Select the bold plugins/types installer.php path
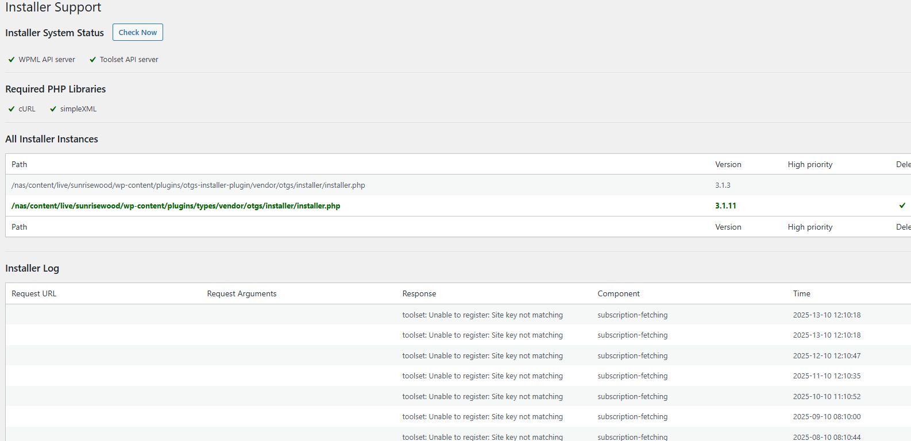 pos(175,206)
